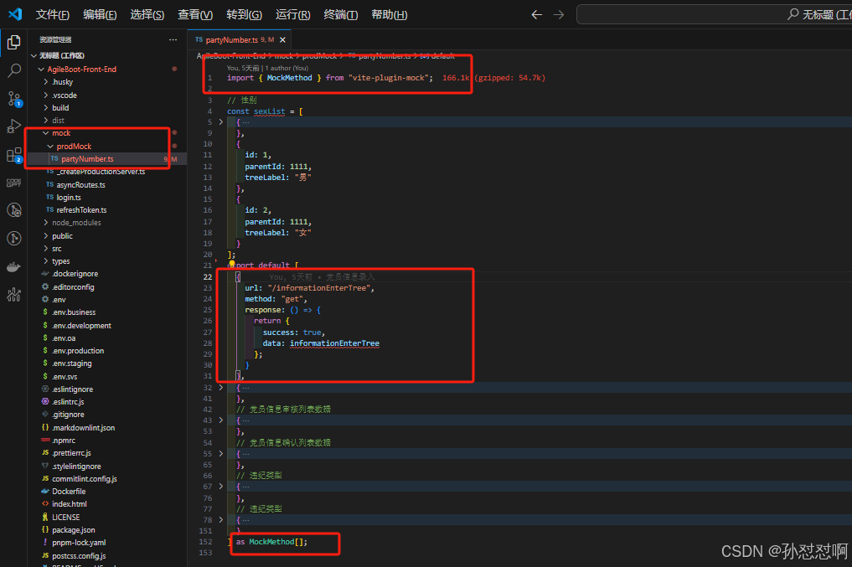Open the .gitignore file
The width and height of the screenshot is (852, 567).
pos(68,415)
